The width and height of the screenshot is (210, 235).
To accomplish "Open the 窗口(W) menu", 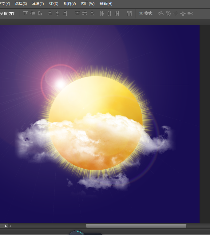I will (x=88, y=4).
